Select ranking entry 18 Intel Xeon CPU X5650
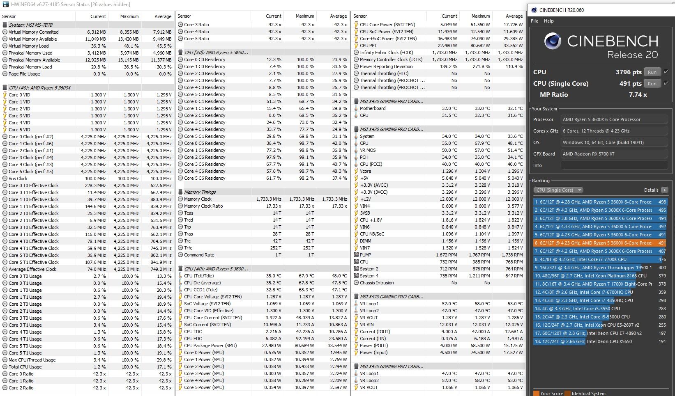 point(600,341)
